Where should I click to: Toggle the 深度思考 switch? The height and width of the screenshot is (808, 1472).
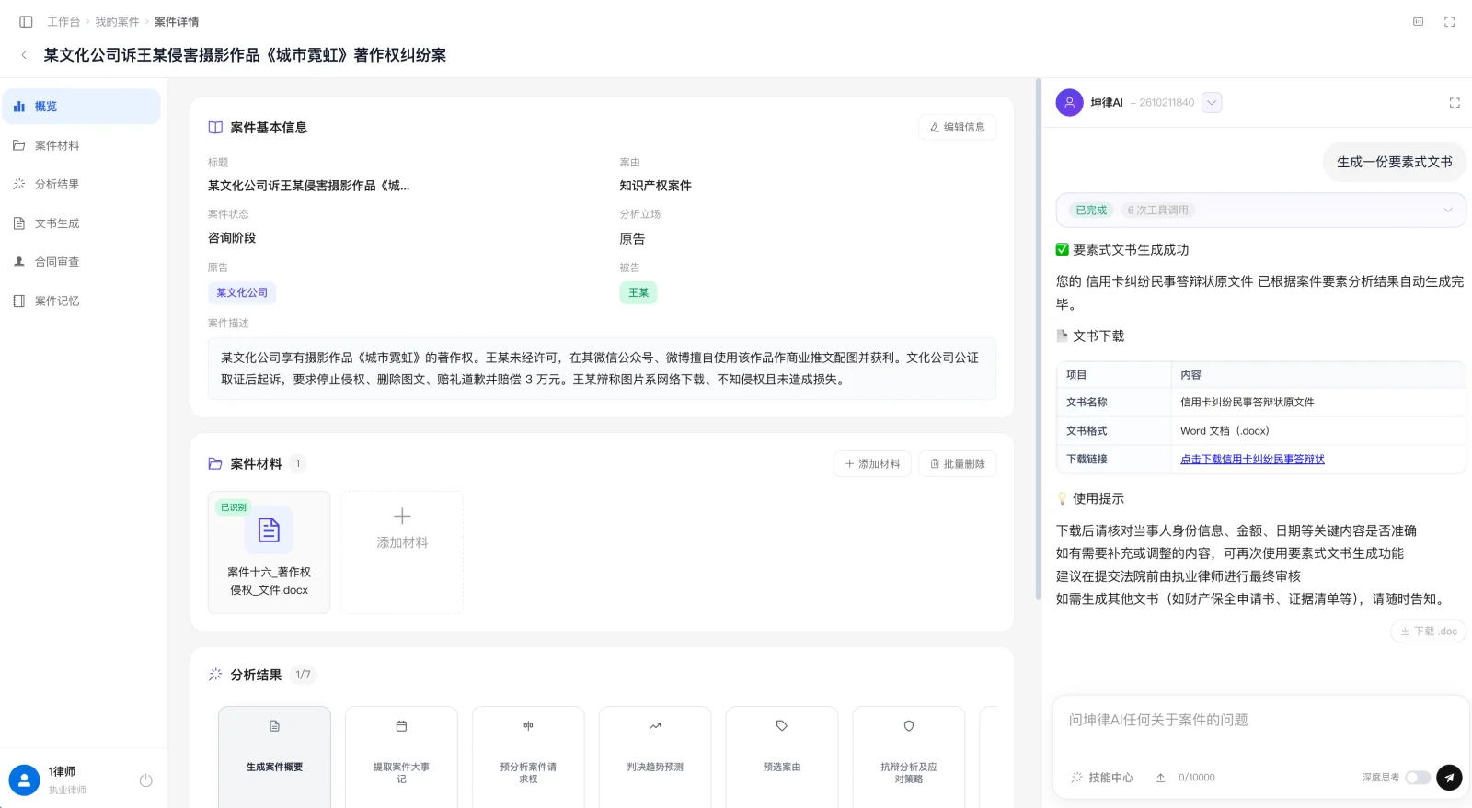tap(1418, 778)
